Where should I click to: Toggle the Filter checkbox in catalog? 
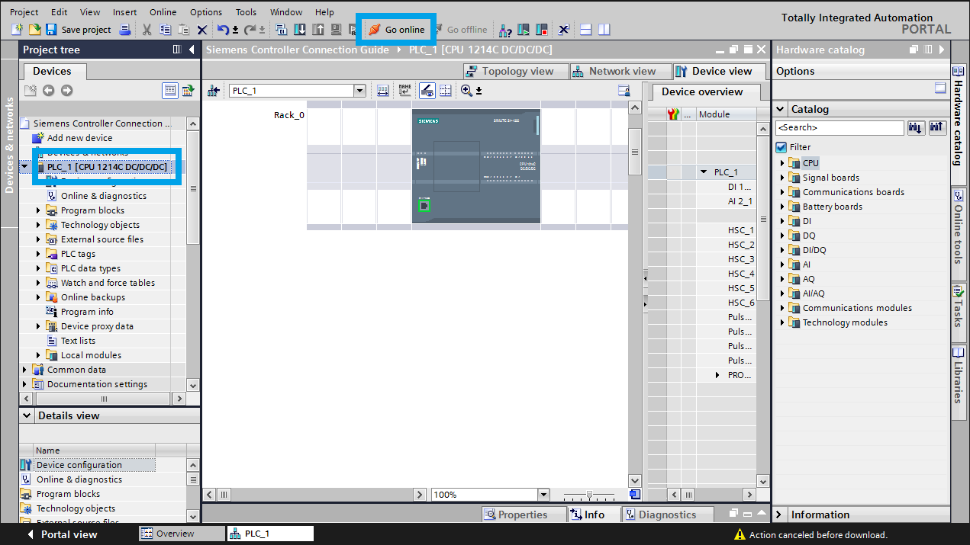781,147
